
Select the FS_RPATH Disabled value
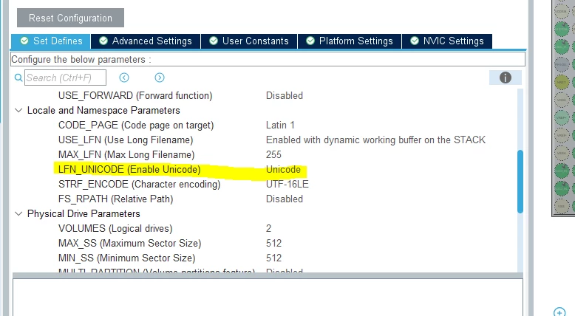point(285,199)
